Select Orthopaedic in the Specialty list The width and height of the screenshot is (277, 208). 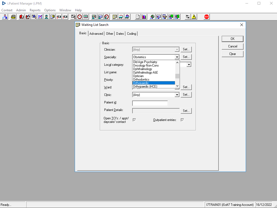(x=154, y=83)
